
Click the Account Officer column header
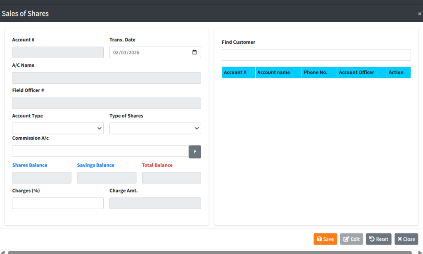coord(361,73)
